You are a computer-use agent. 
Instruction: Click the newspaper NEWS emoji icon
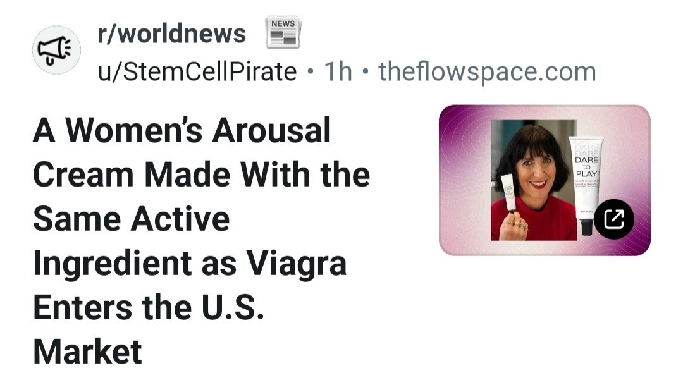point(283,33)
